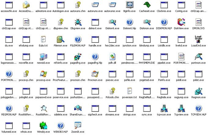This screenshot has height=140, width=214.
Task: Select the pagedfrg.exe cubes icon
Action: click(x=78, y=57)
